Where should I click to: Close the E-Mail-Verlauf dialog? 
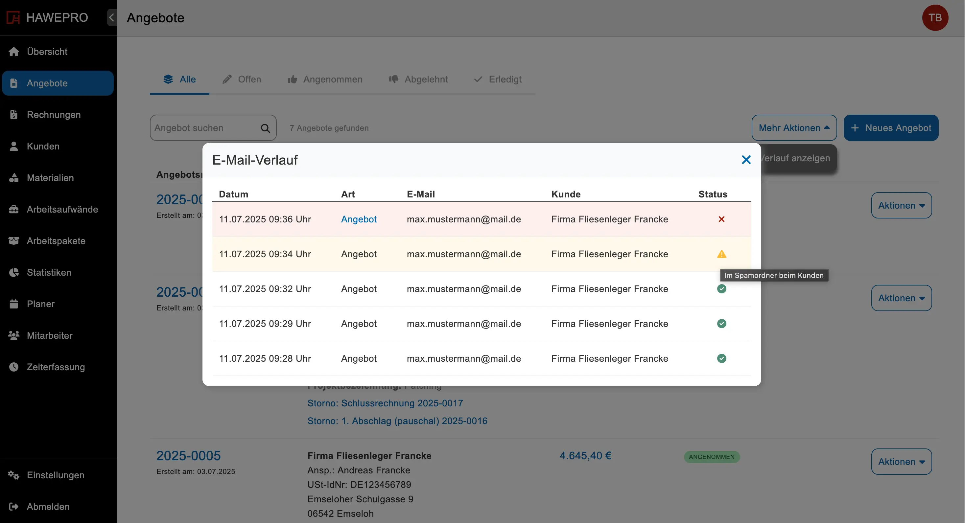pos(746,160)
